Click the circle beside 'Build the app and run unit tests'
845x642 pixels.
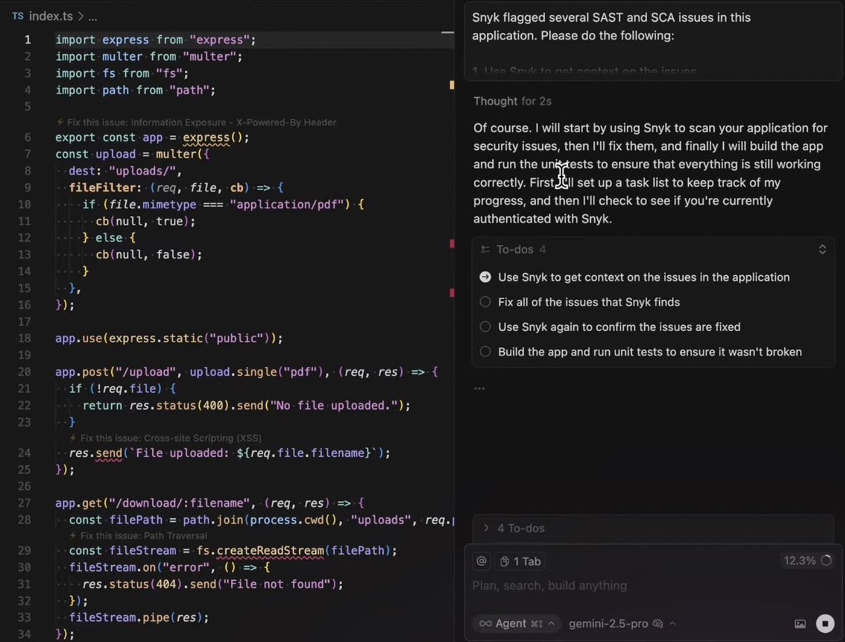pos(485,351)
